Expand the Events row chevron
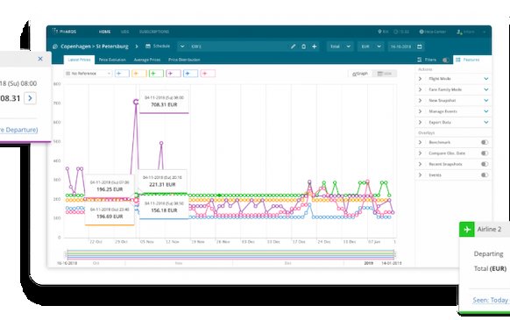510x320 pixels. [x=420, y=175]
